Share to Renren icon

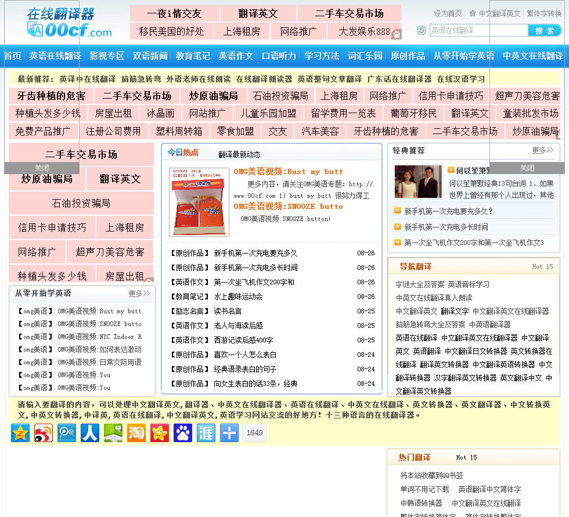pyautogui.click(x=90, y=433)
